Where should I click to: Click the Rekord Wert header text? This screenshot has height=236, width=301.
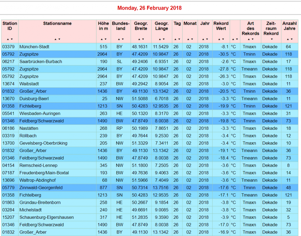click(x=221, y=26)
